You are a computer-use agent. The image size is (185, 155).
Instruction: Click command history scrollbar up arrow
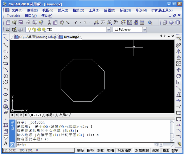tap(172, 122)
